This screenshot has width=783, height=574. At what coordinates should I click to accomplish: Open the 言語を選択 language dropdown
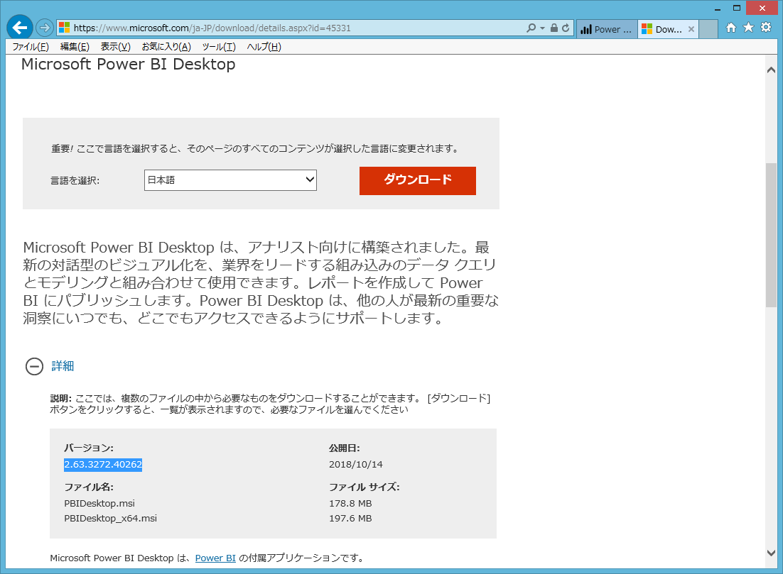click(230, 180)
